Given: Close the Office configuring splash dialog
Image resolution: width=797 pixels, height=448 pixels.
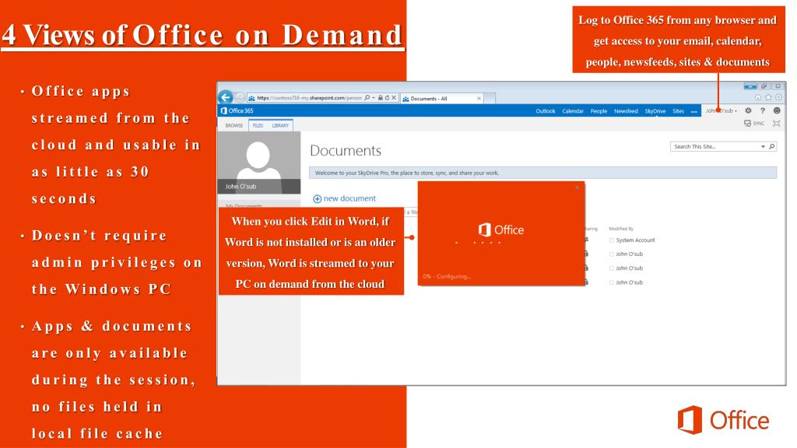Looking at the screenshot, I should (577, 188).
